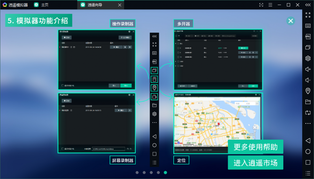Toggle fullscreen from the right sidebar
This screenshot has height=179, width=314.
308,15
